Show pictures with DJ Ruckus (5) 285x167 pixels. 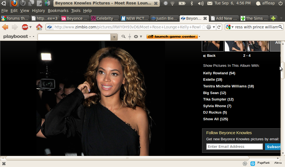(x=215, y=112)
